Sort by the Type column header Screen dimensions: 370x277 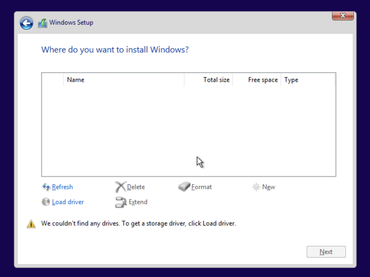(308, 80)
